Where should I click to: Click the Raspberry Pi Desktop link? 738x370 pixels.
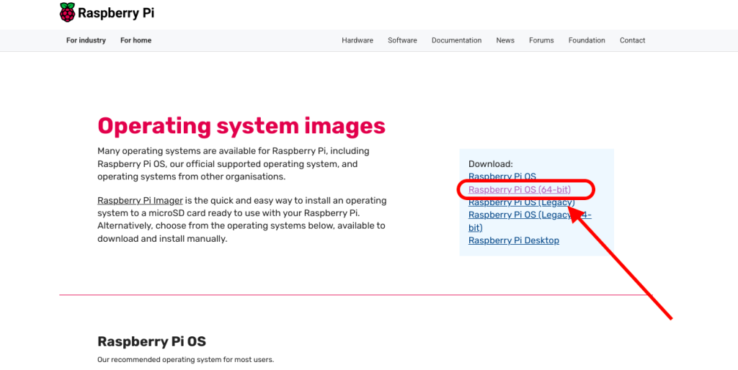click(514, 240)
